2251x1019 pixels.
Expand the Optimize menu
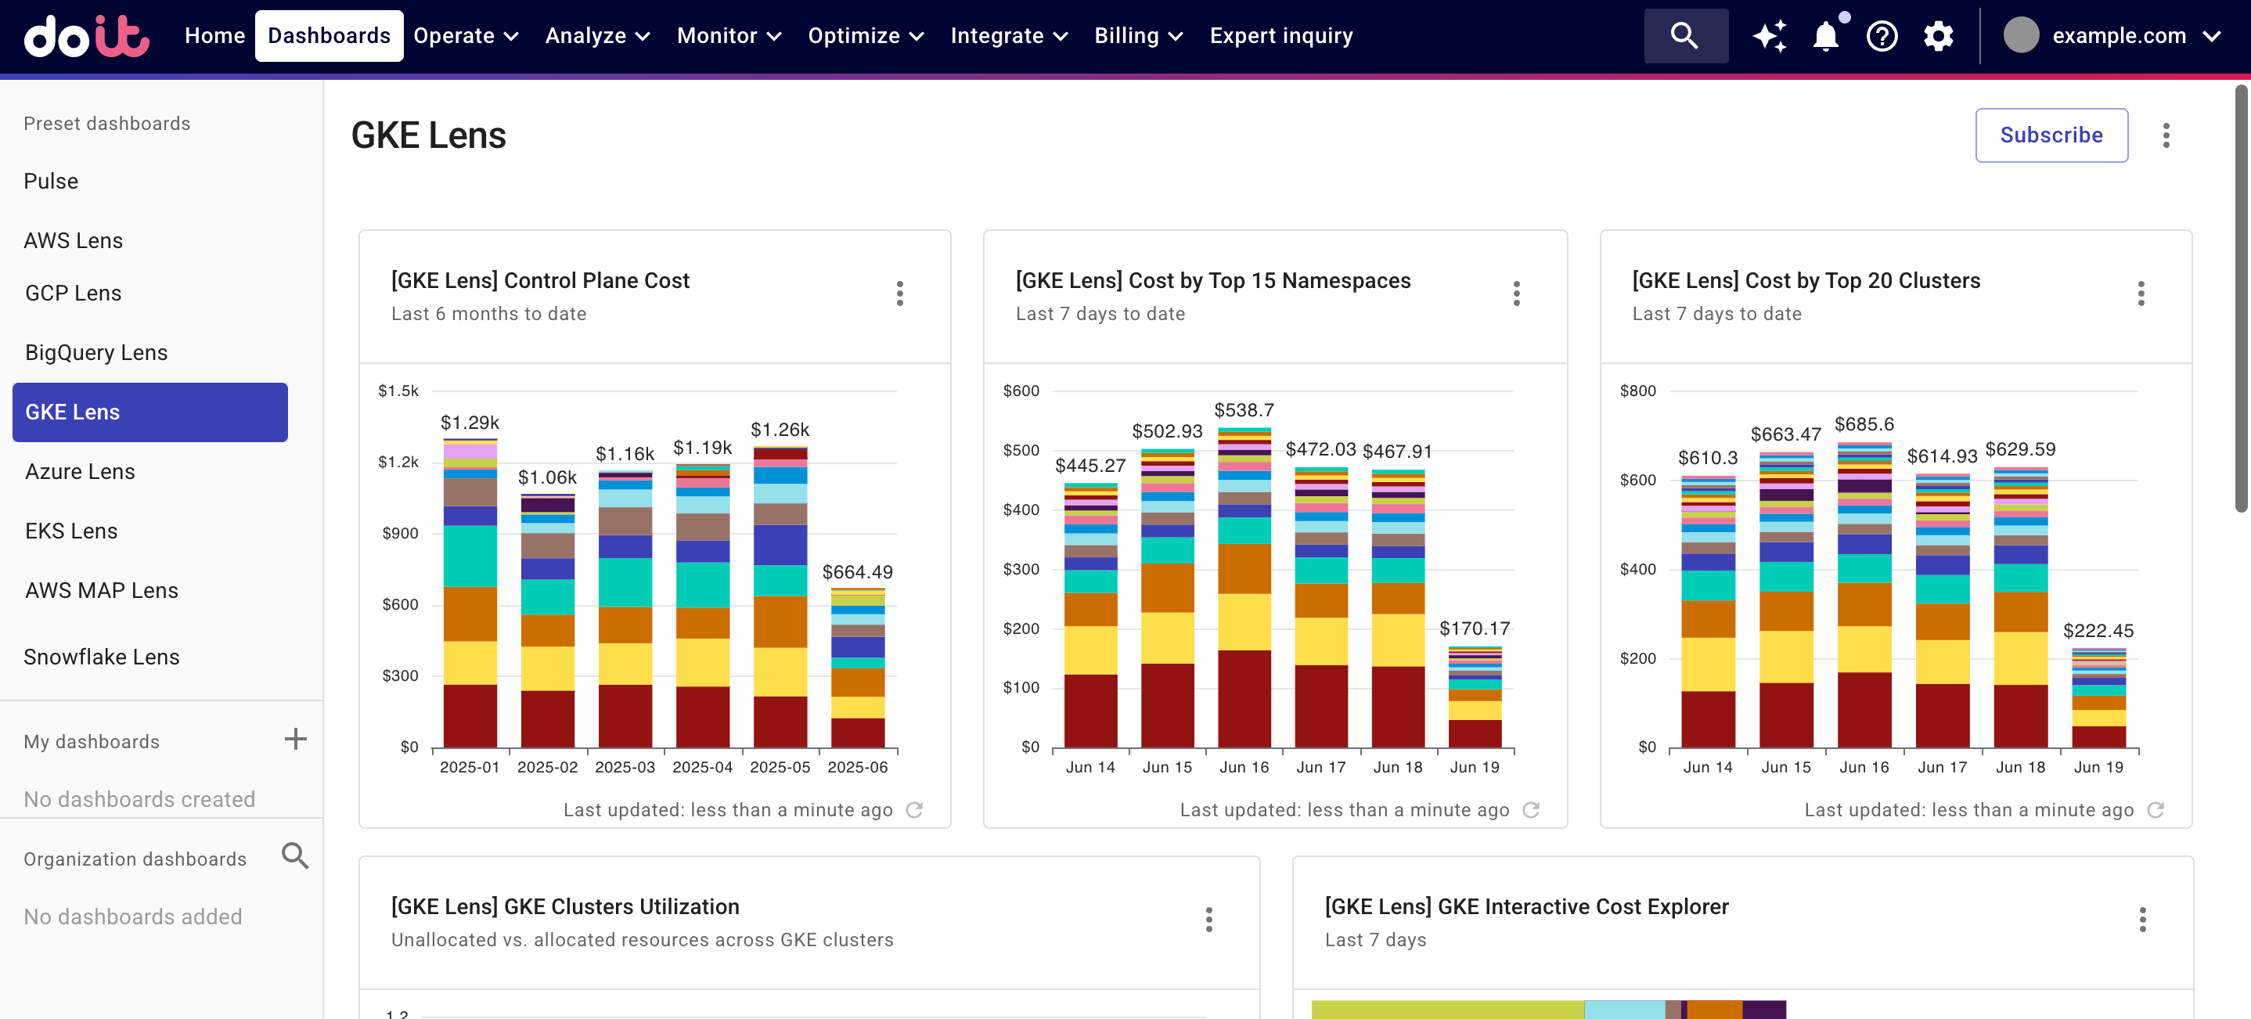point(865,36)
